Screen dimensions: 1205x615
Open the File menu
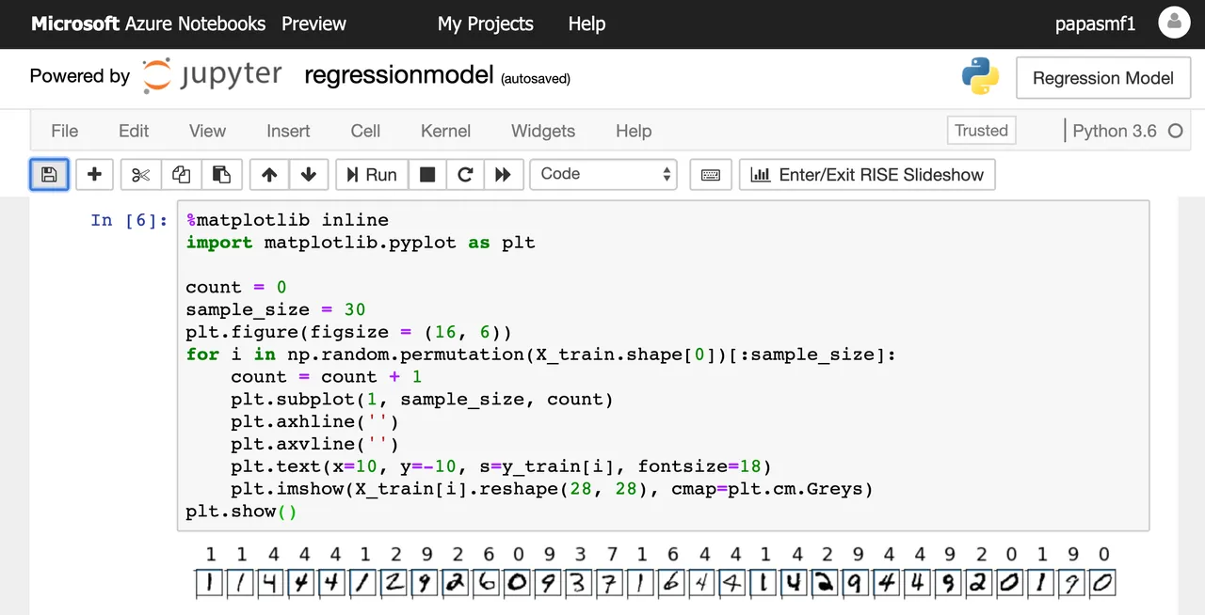click(64, 131)
